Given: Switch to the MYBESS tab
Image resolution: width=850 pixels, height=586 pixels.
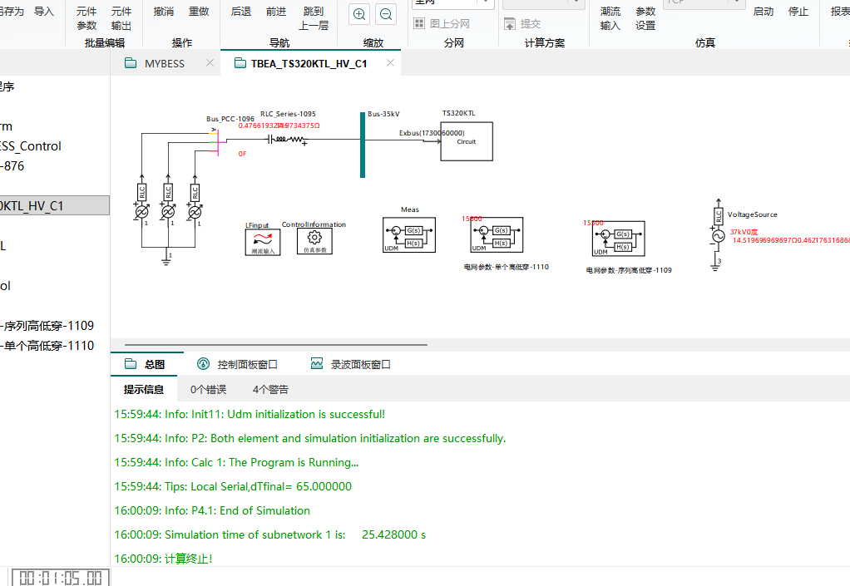Looking at the screenshot, I should 165,63.
